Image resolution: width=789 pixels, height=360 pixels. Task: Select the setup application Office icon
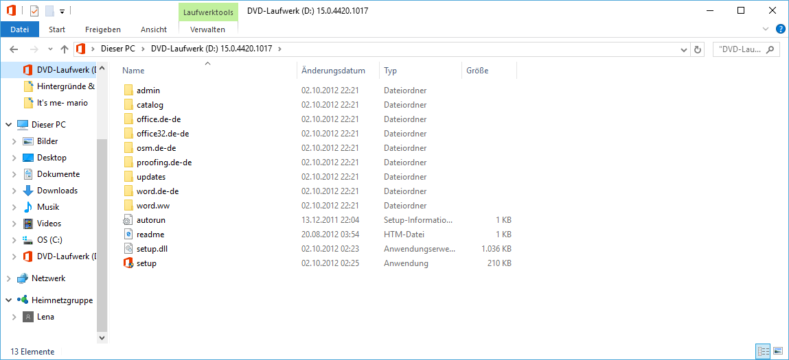click(128, 263)
